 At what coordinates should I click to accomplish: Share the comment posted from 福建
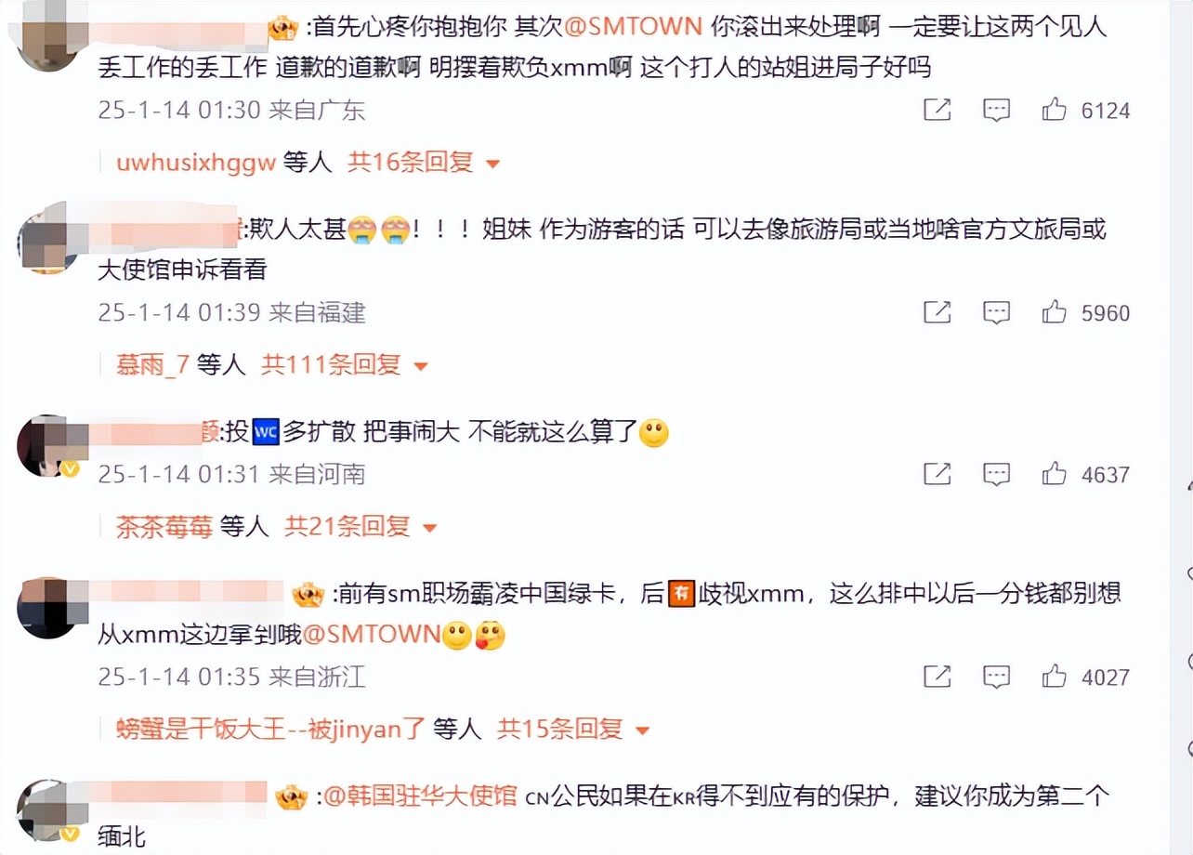937,312
